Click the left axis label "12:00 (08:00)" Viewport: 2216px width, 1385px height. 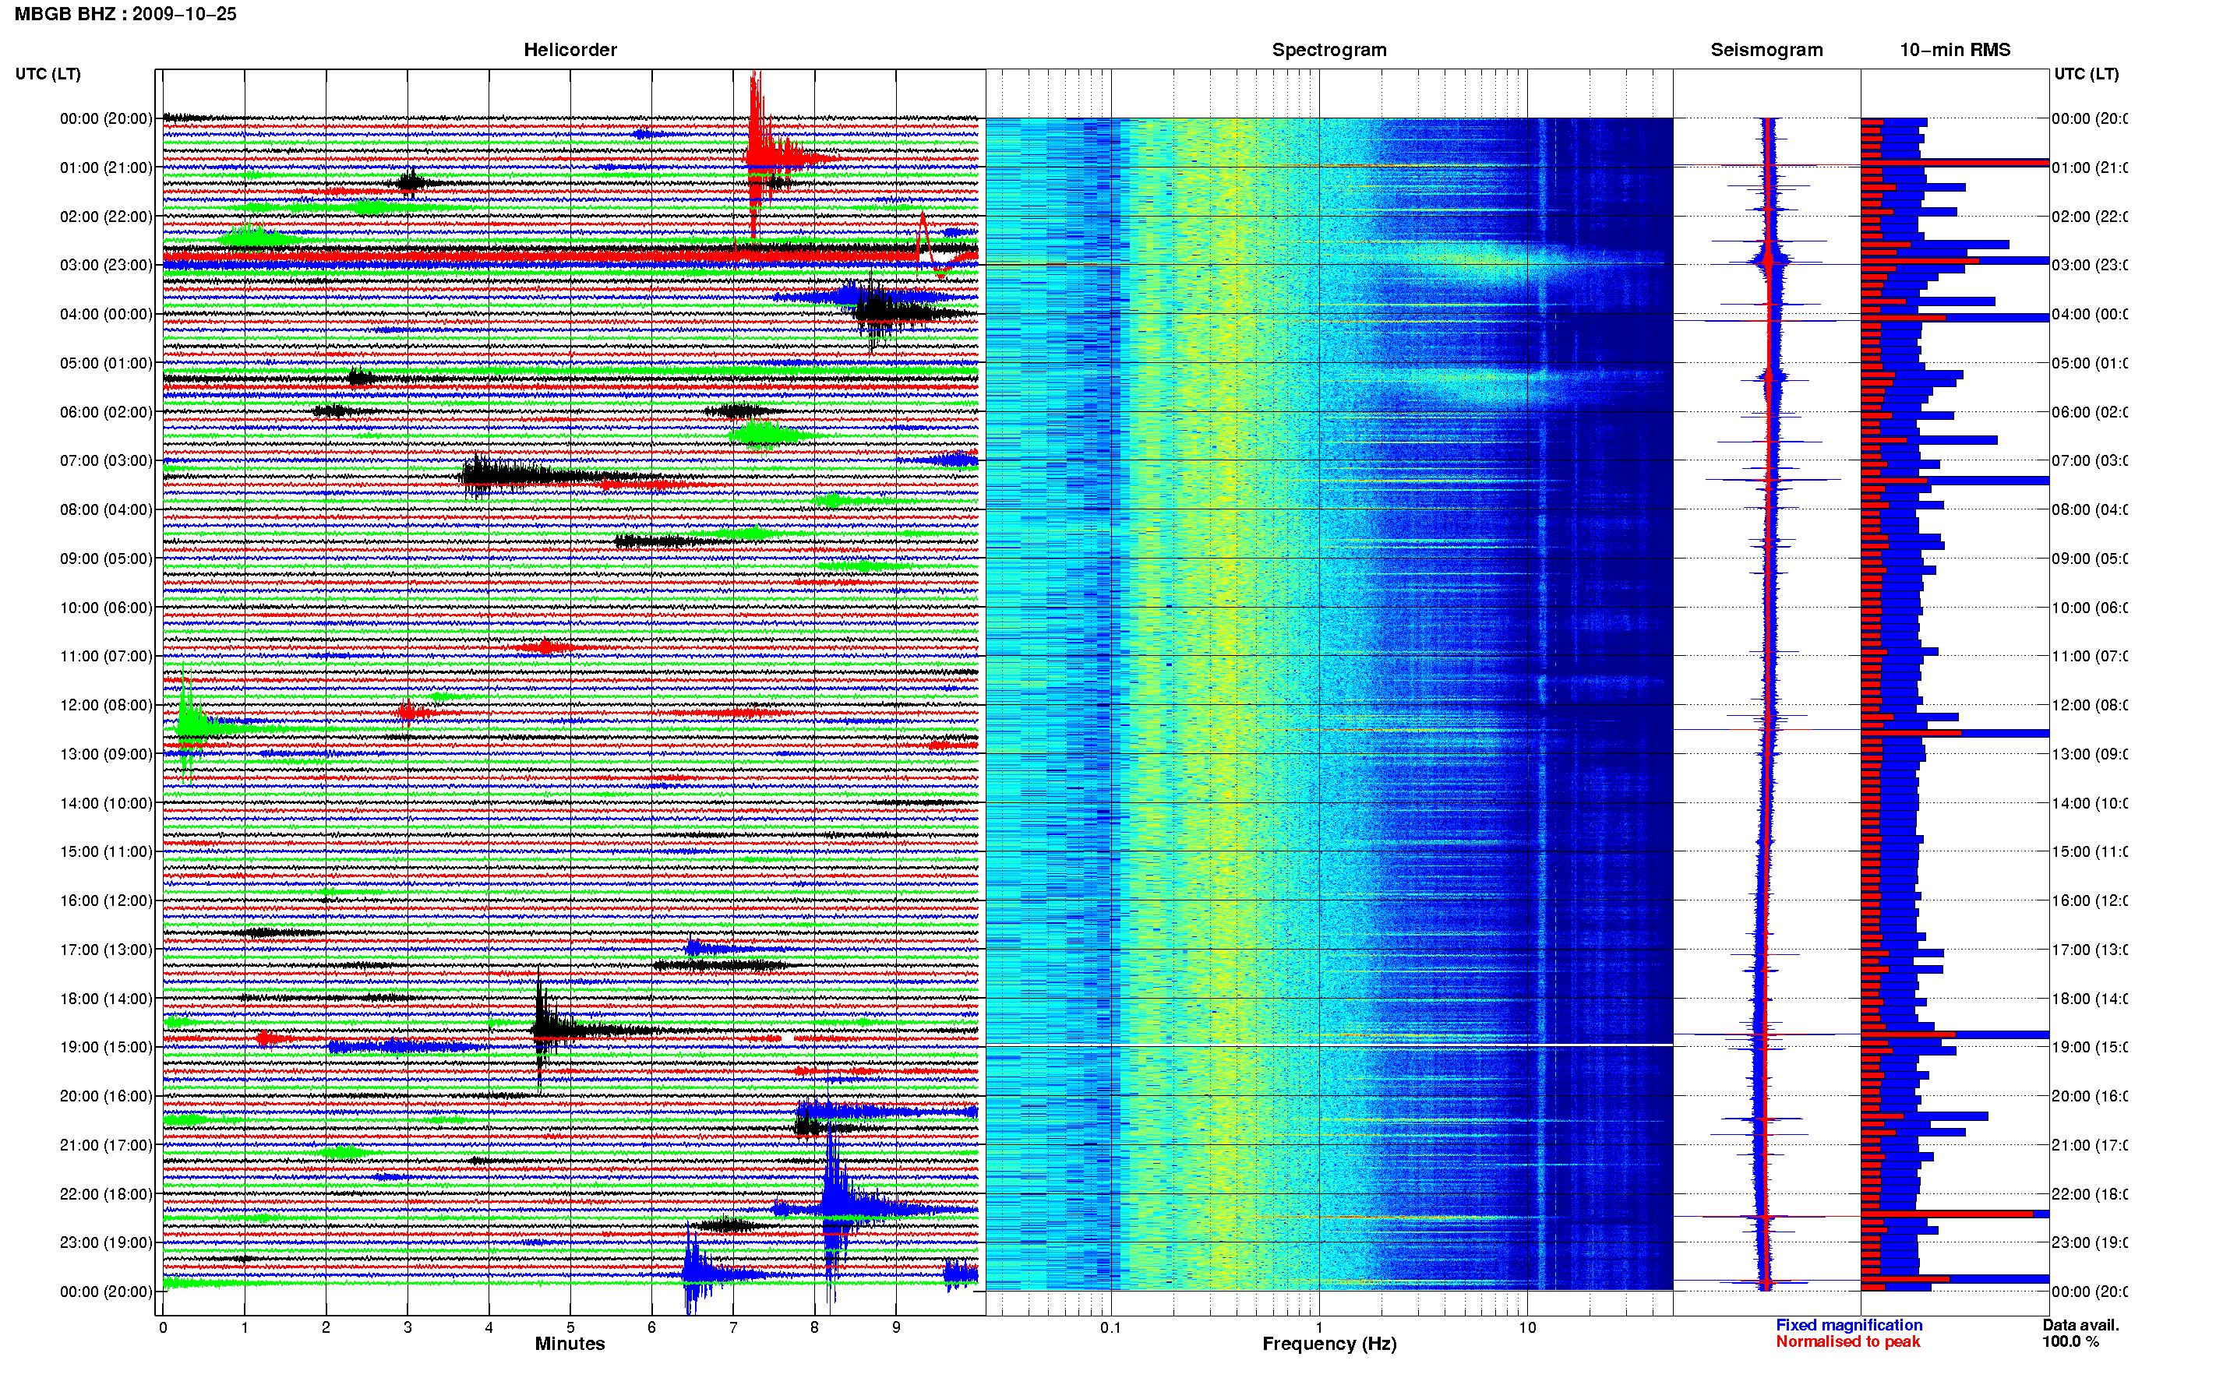click(x=106, y=705)
